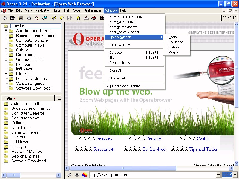Go forward with the double right arrows

[69, 18]
